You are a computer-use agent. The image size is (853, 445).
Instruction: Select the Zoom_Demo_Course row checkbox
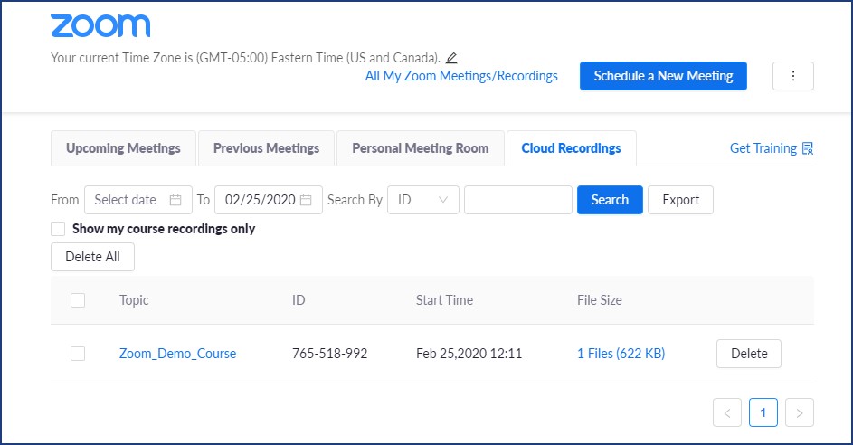[78, 354]
